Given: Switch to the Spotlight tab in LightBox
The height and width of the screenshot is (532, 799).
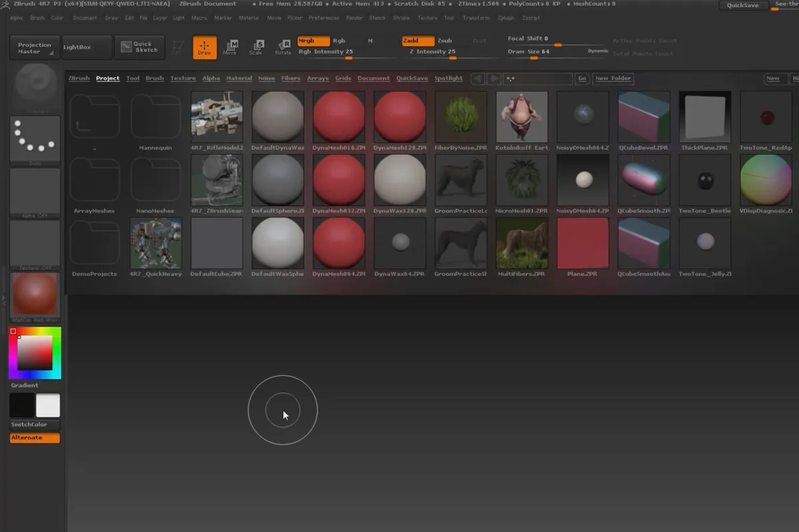Looking at the screenshot, I should click(x=449, y=78).
